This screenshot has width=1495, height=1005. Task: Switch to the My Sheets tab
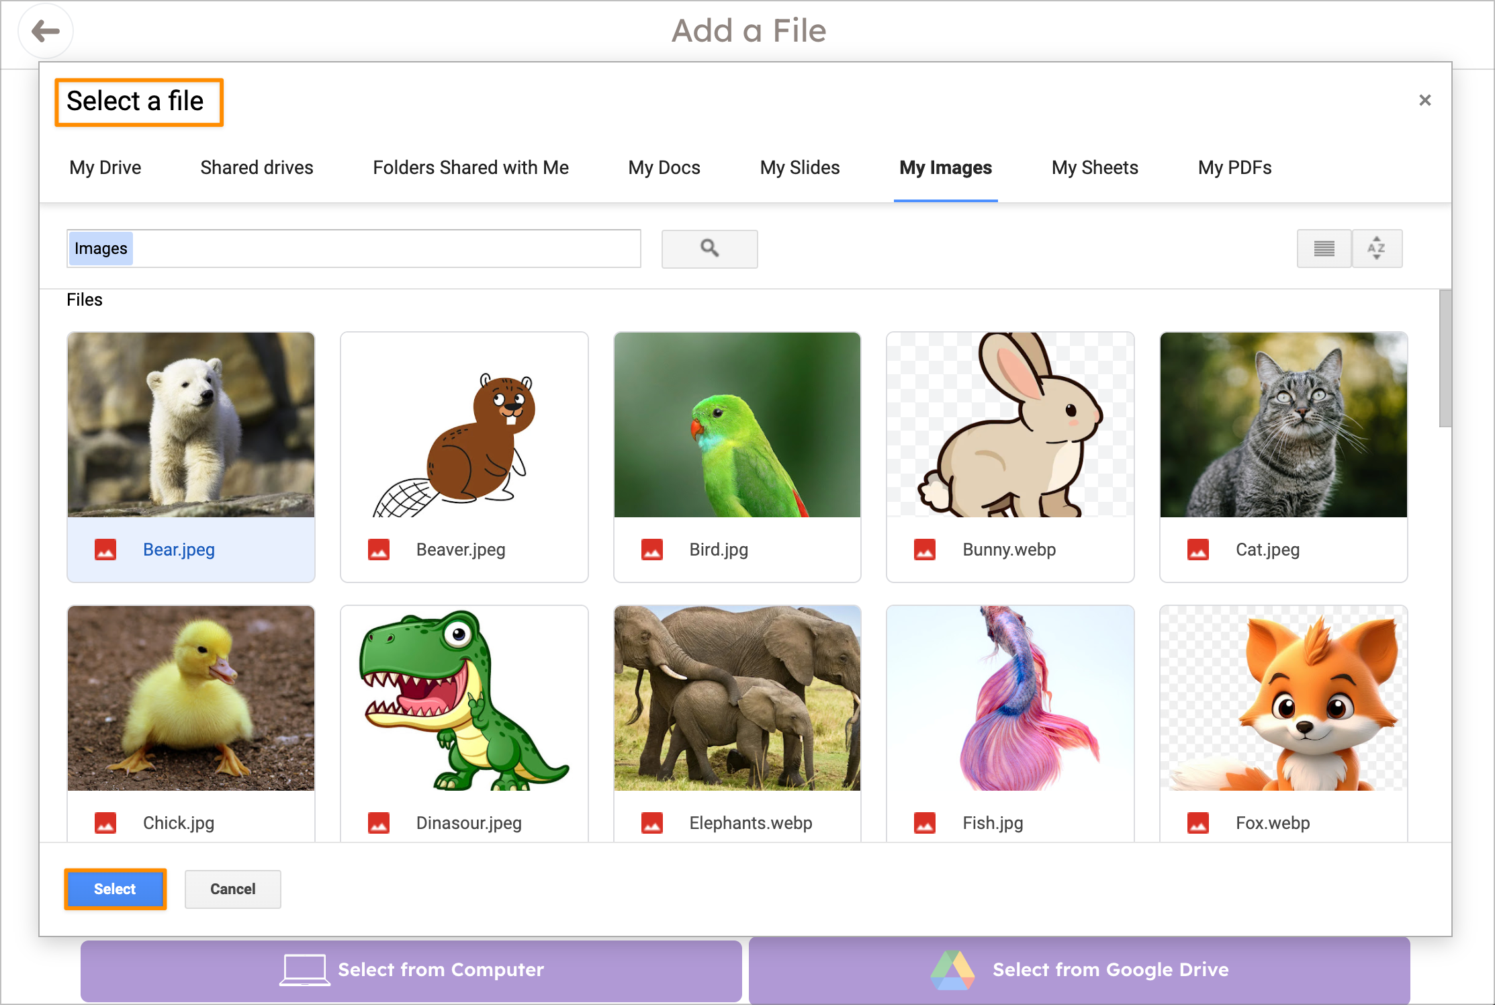1094,167
